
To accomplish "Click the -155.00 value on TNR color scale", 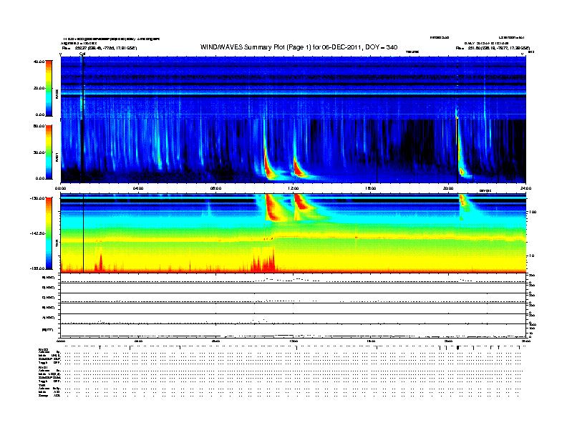I will 38,268.
